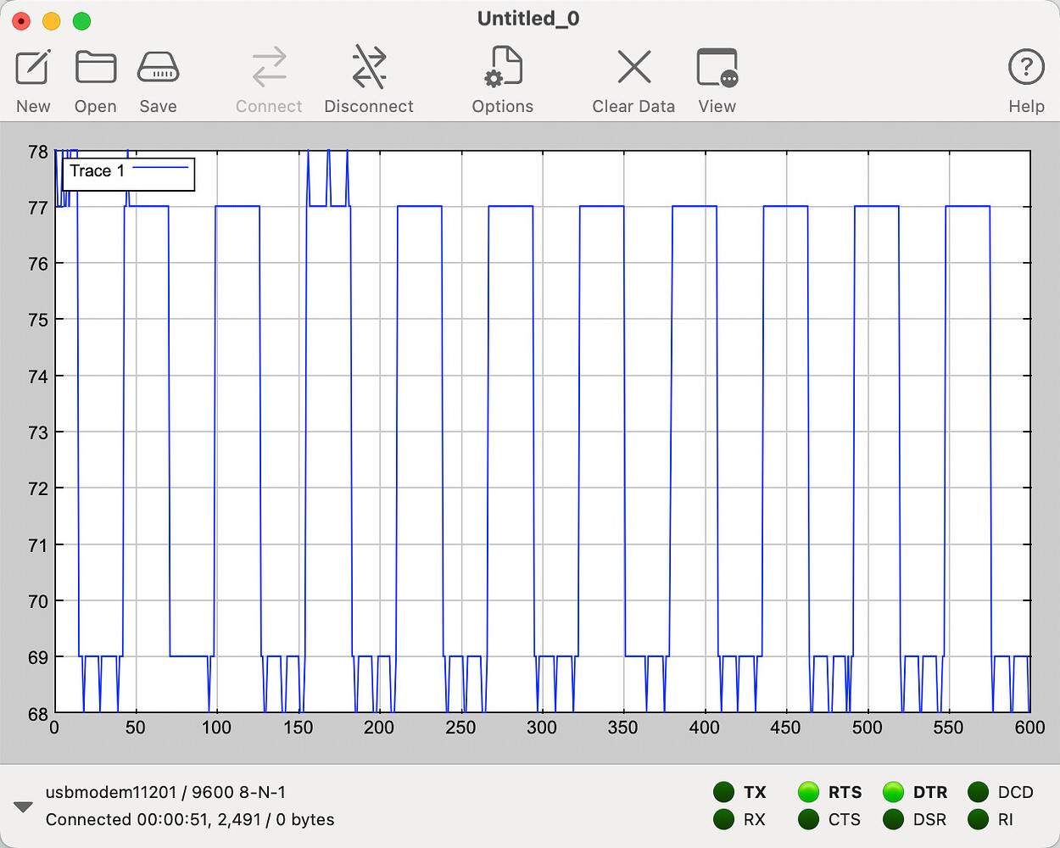Select the Trace 1 legend entry
This screenshot has height=848, width=1060.
click(x=96, y=170)
